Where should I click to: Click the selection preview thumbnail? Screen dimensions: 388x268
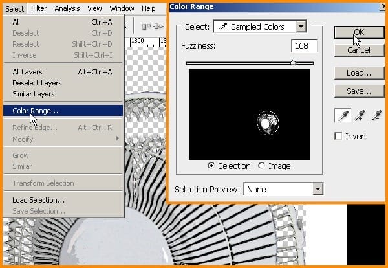tap(250, 114)
